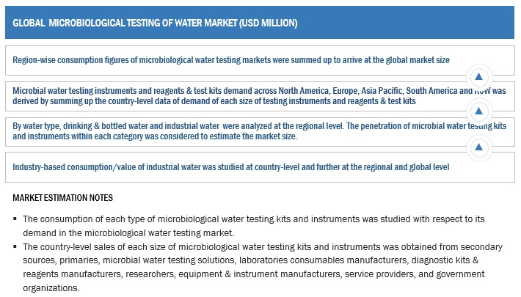Click the first bullet marker under the notes
The height and width of the screenshot is (297, 521).
[x=14, y=219]
